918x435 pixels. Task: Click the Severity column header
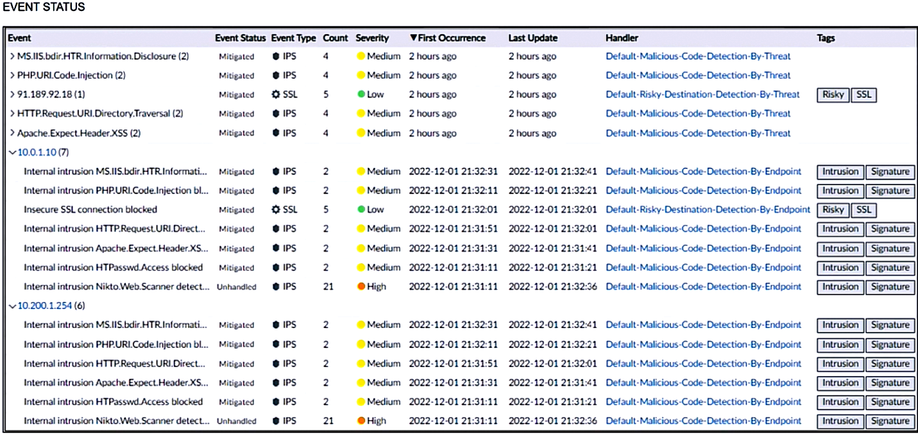372,38
